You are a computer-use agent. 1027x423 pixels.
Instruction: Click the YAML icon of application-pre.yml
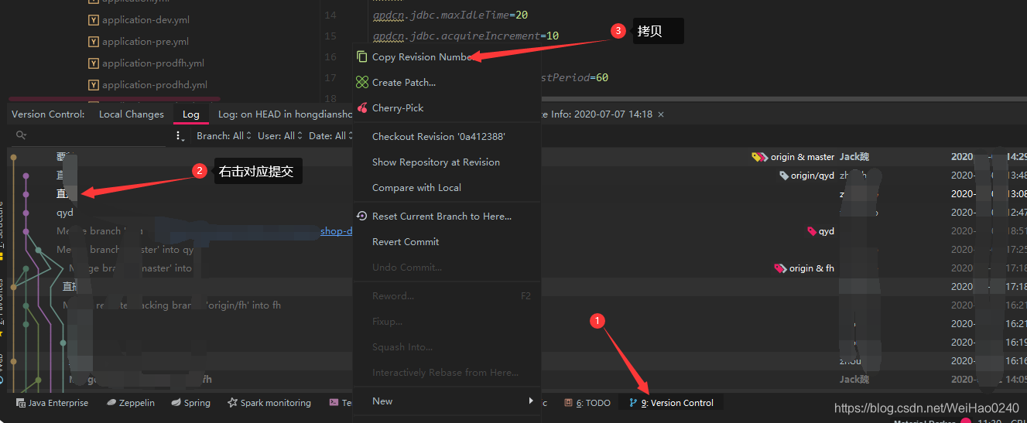click(x=94, y=42)
